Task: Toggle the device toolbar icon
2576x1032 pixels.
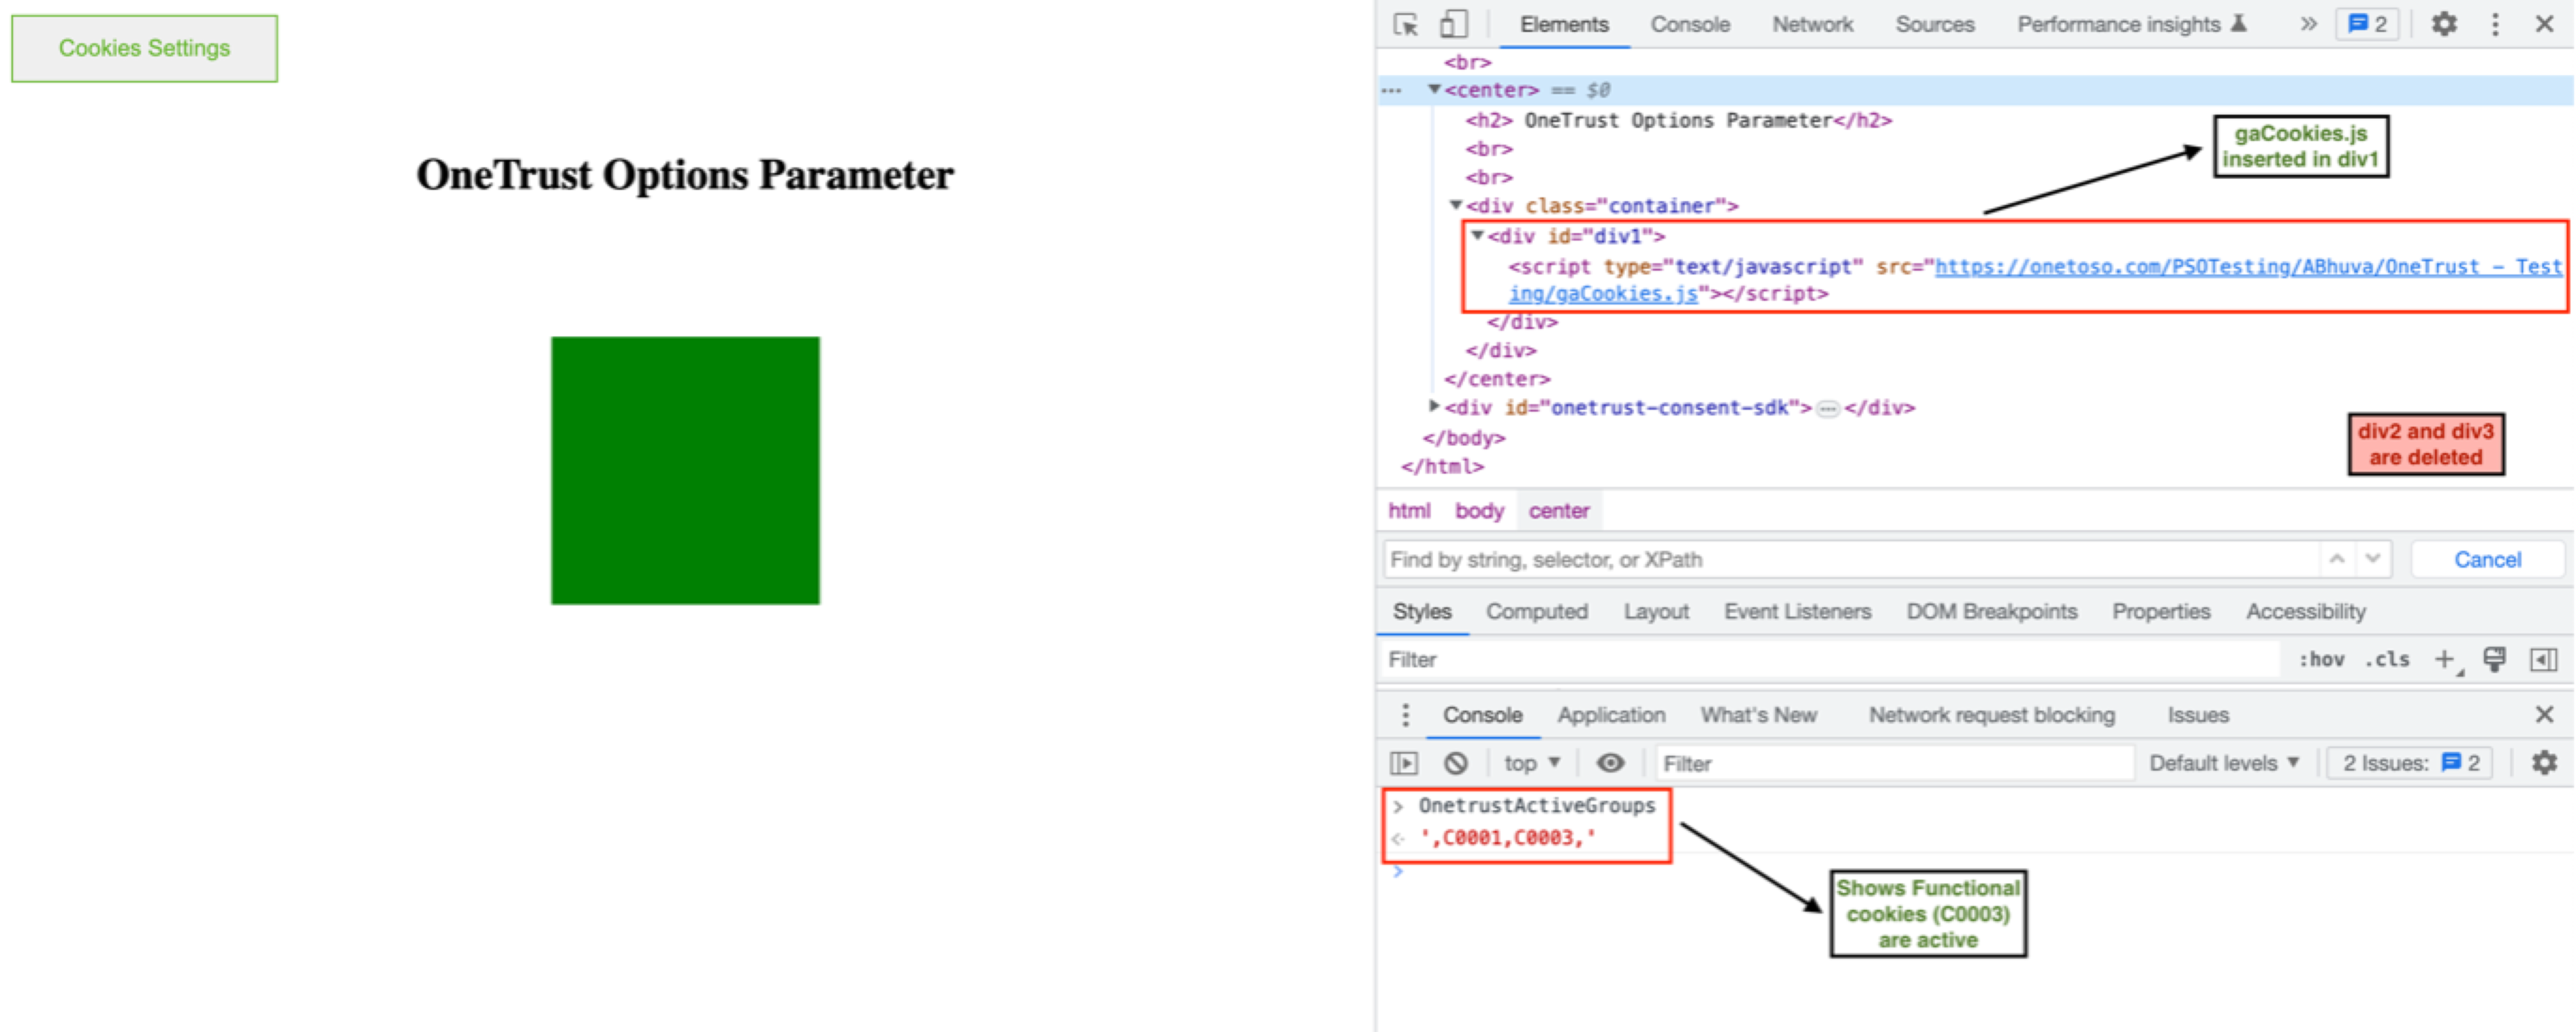Action: [x=1453, y=24]
